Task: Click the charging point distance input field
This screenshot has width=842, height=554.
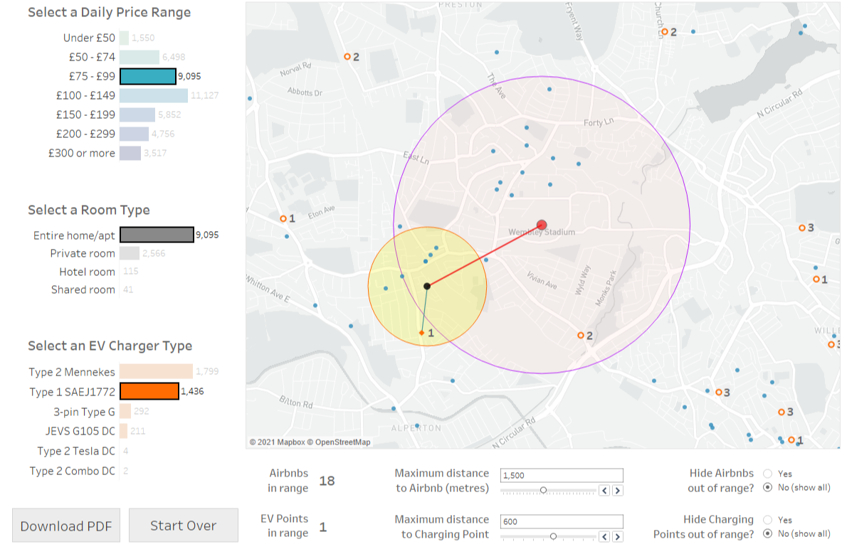Action: point(562,521)
